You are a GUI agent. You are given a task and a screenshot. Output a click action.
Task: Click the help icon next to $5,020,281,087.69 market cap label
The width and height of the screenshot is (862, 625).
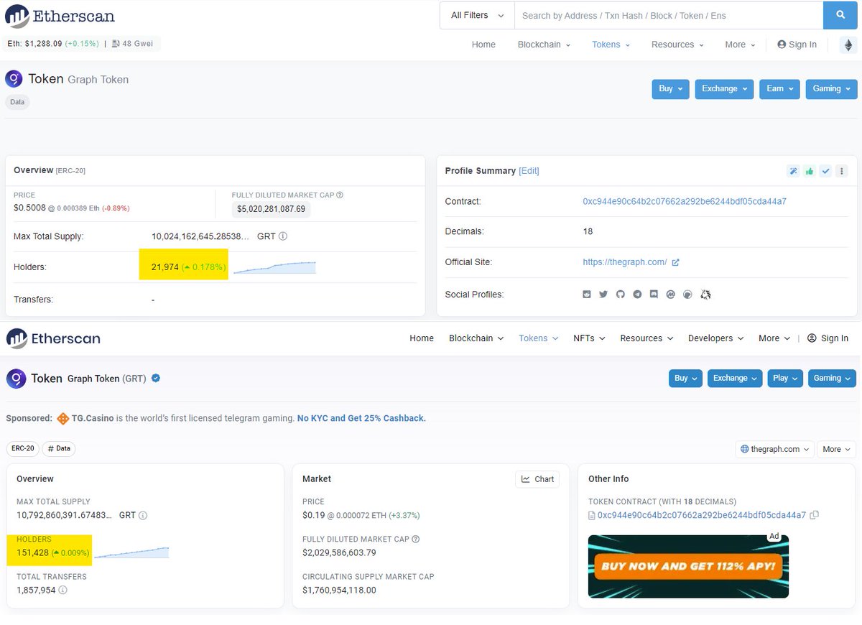click(x=339, y=195)
